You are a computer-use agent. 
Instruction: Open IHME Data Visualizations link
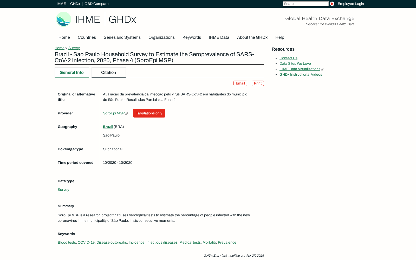[300, 69]
